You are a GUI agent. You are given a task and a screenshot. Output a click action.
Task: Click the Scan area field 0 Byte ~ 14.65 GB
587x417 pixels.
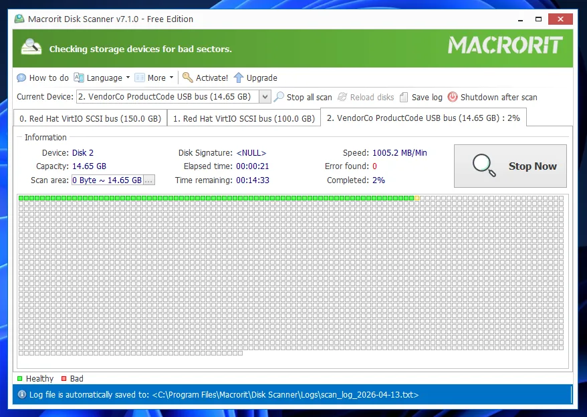click(x=108, y=180)
